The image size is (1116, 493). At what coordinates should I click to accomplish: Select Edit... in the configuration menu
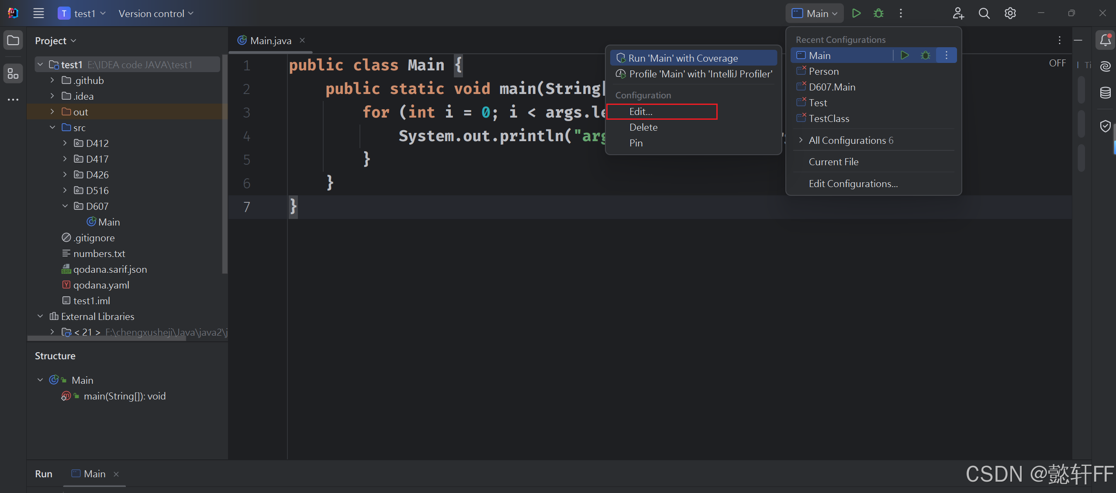pos(641,112)
